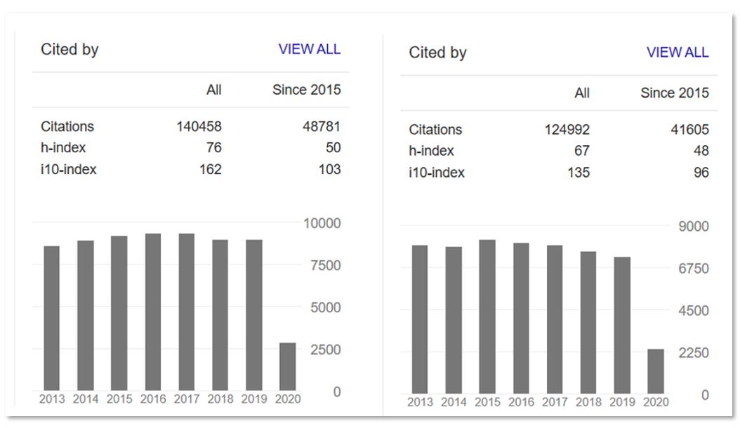Select the 2015 bar in the 9000-scale chart
Viewport: 740px width, 426px height.
[x=487, y=317]
